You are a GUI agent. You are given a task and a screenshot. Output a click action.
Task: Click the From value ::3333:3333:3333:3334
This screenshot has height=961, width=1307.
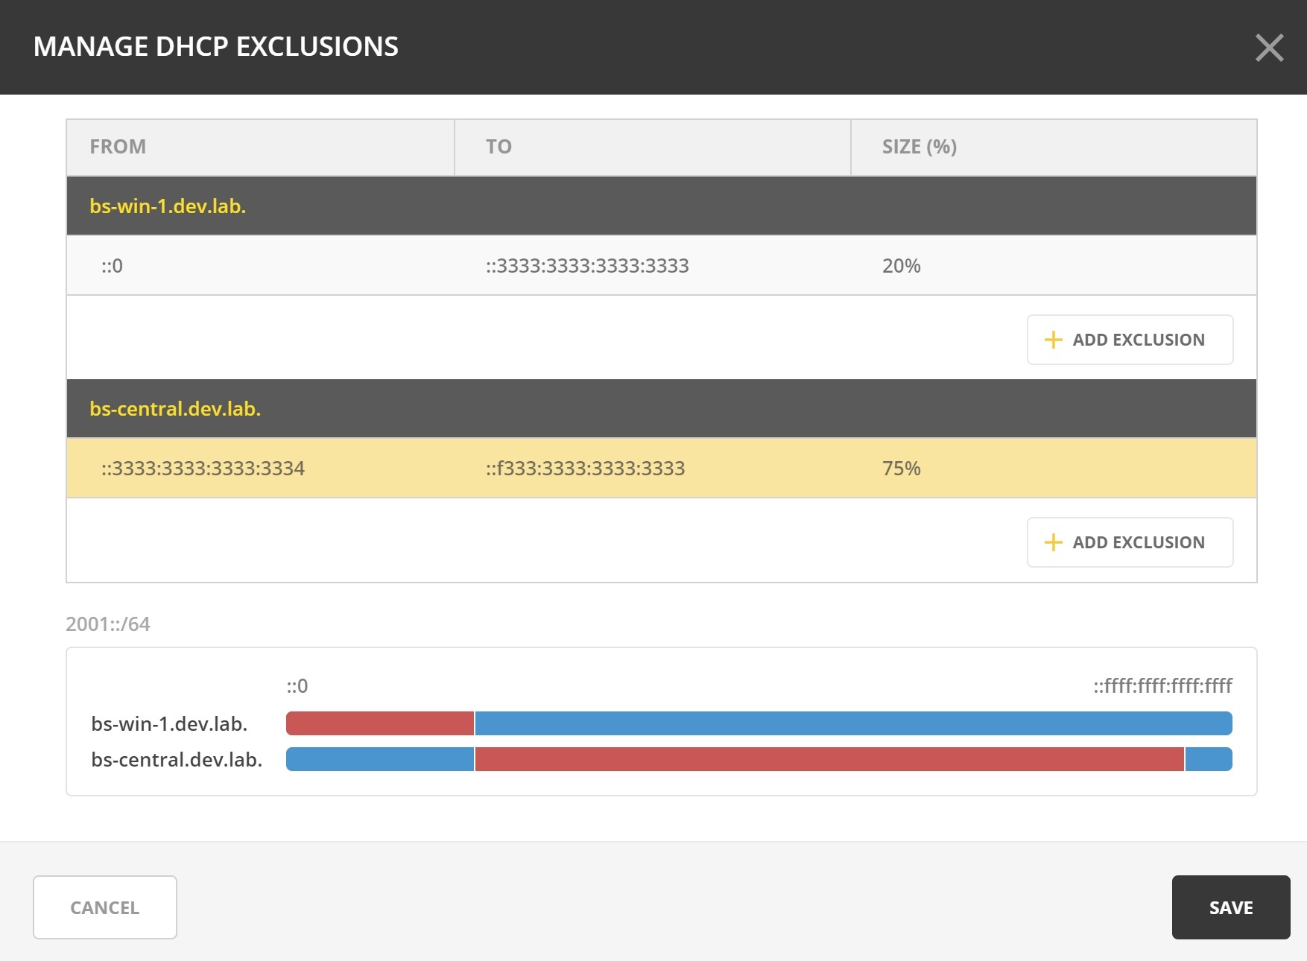pos(203,469)
